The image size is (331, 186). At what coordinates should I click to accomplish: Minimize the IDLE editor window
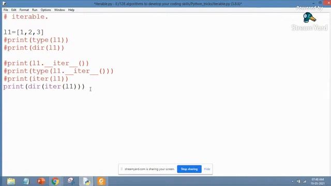[x=313, y=3]
